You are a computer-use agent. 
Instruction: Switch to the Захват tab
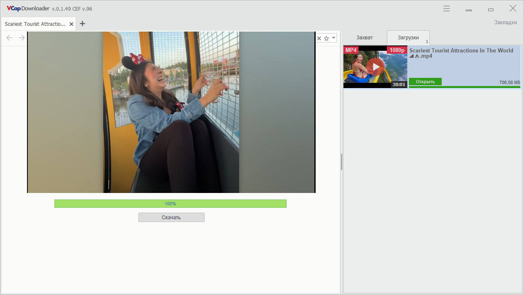364,38
